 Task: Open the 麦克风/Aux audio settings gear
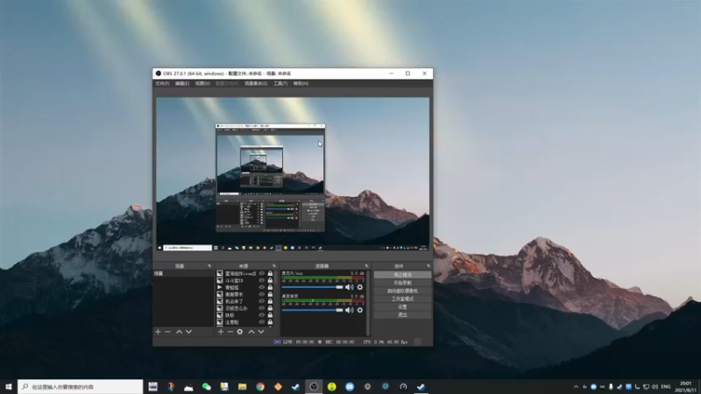pos(360,287)
